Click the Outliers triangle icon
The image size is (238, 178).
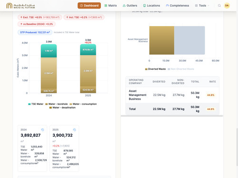tap(124, 6)
